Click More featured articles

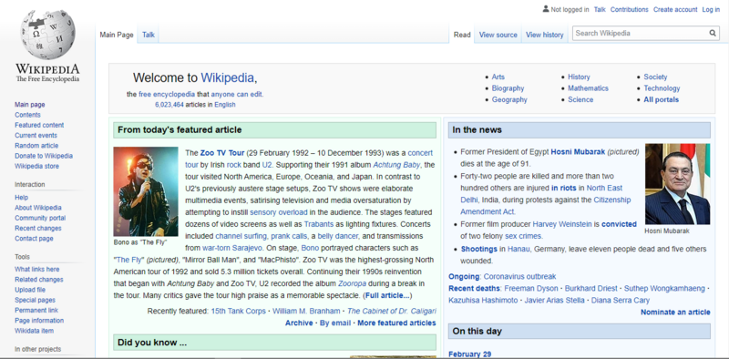pos(396,323)
